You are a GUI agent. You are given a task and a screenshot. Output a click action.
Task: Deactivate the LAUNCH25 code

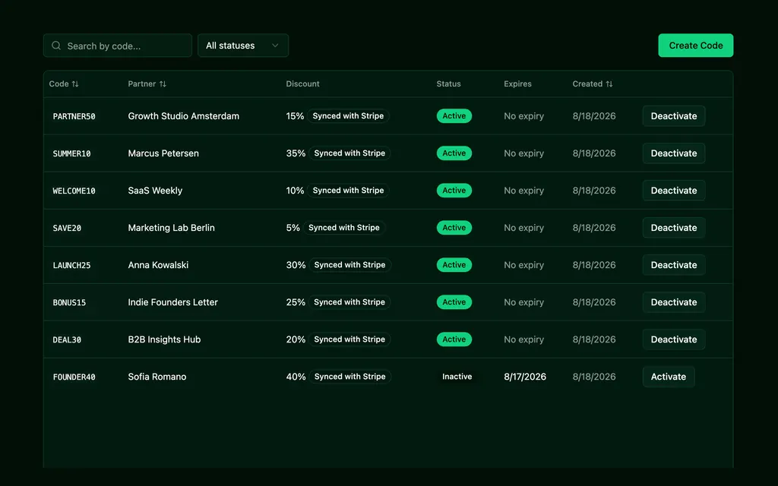click(x=674, y=265)
